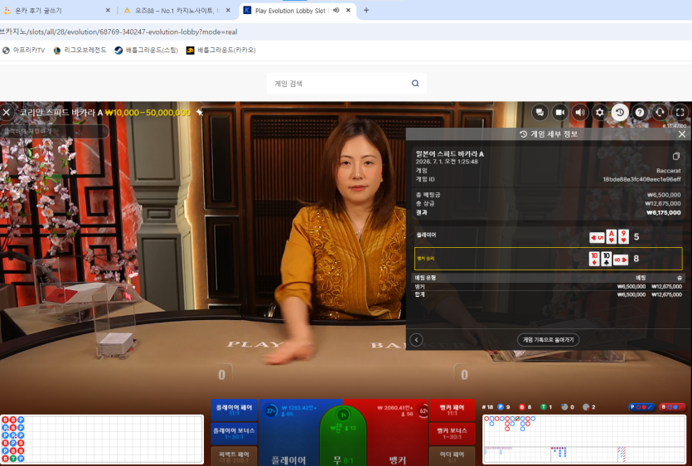Click the total winnings ₩12,675,000
692x466 pixels.
[x=663, y=204]
